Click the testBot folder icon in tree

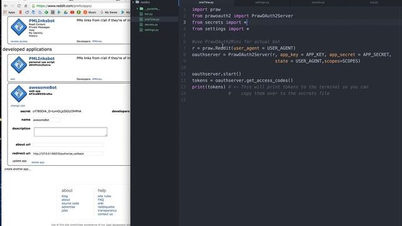[x=138, y=2]
